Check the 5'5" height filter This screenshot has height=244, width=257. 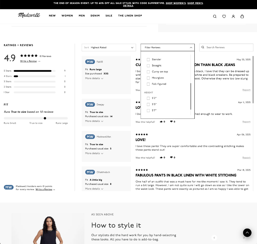tap(148, 104)
